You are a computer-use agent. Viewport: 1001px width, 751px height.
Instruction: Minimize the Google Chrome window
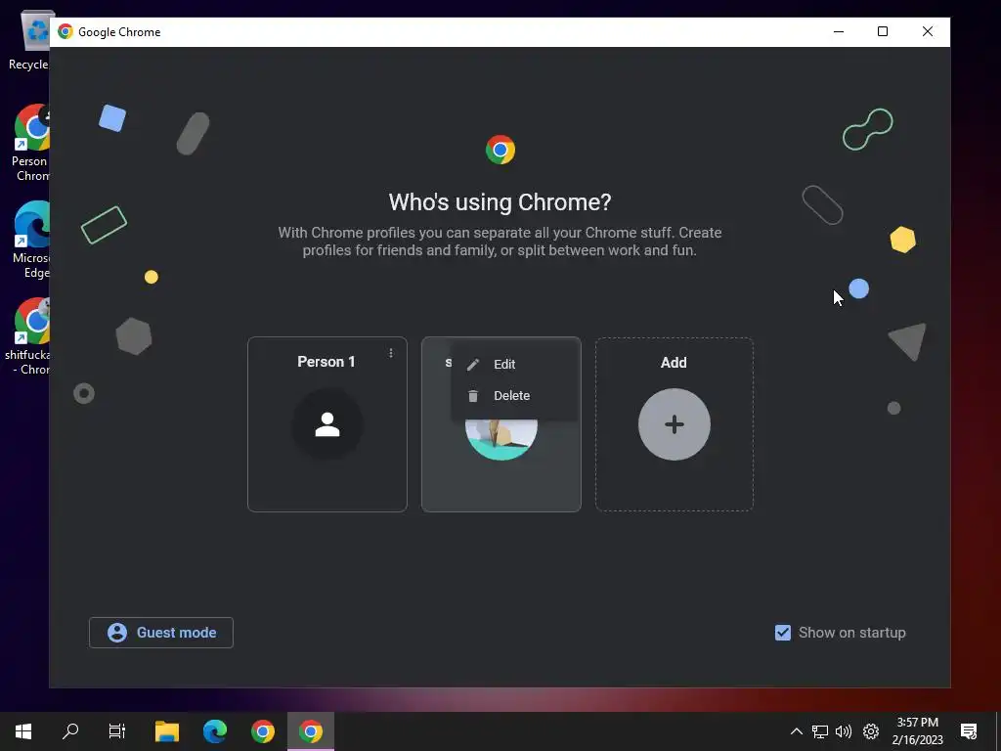839,31
